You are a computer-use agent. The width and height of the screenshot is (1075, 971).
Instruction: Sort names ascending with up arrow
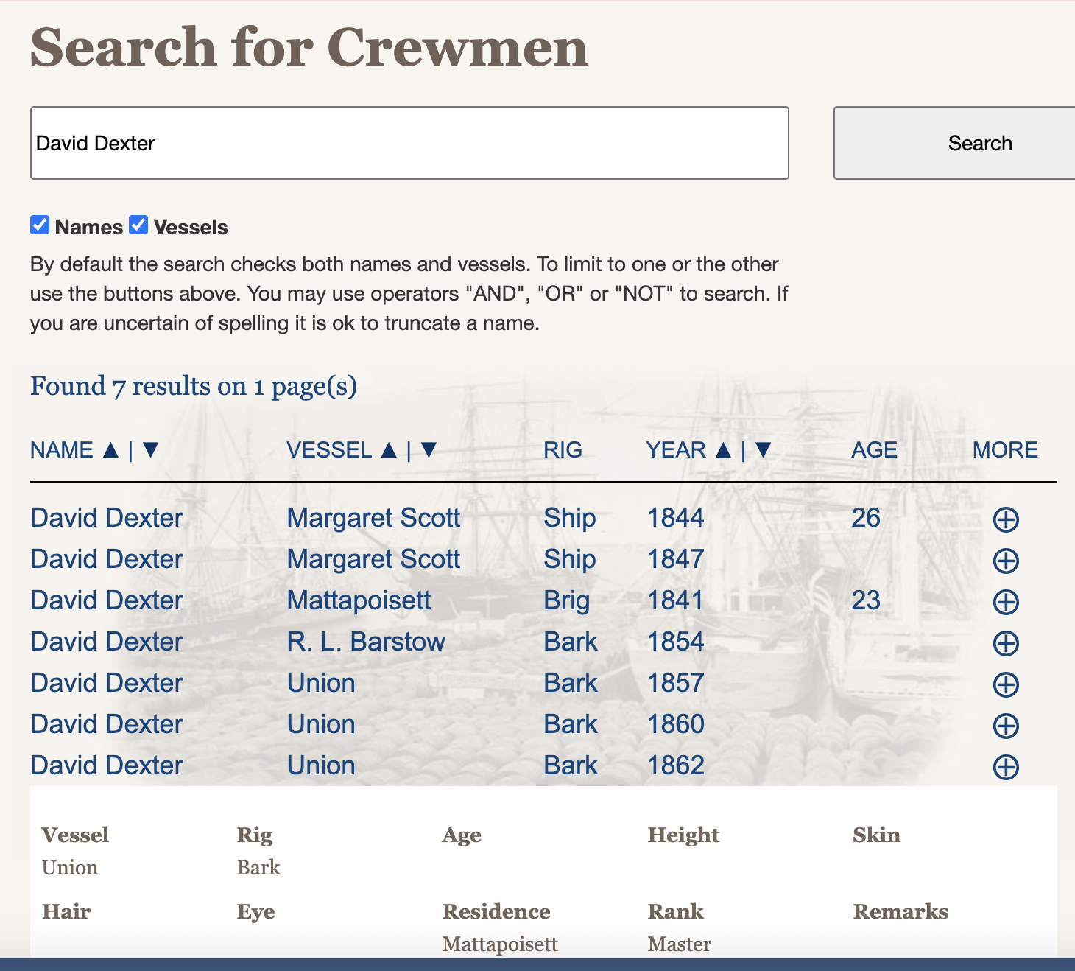(111, 449)
